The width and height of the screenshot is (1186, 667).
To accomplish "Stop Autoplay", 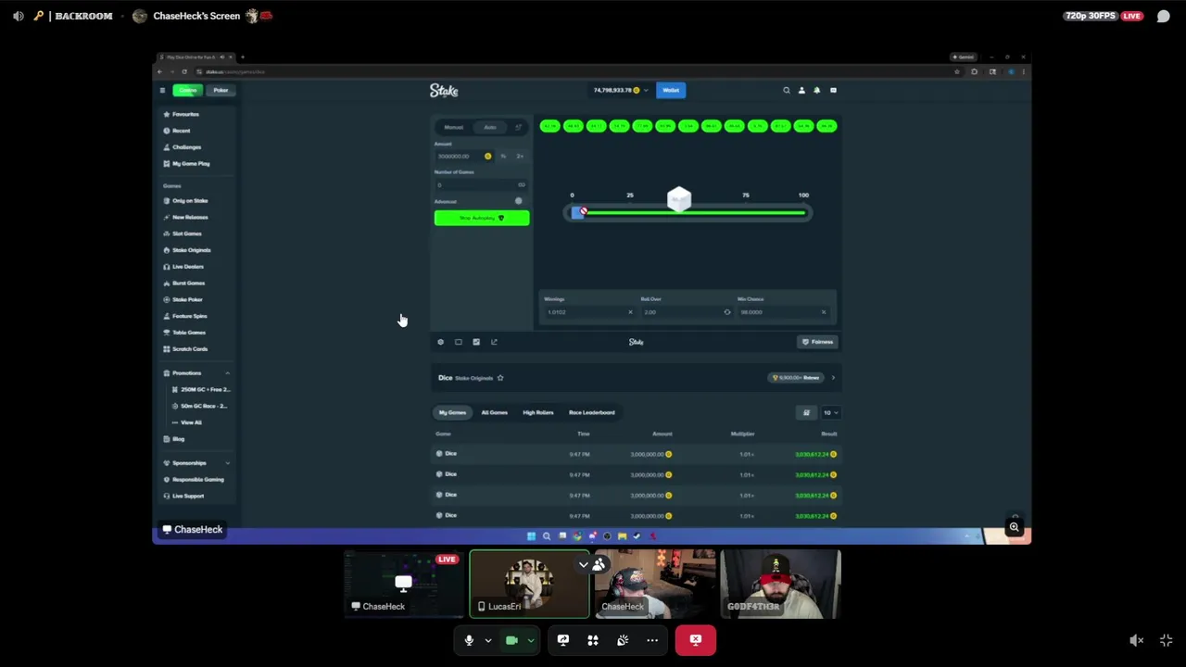I will [x=482, y=218].
